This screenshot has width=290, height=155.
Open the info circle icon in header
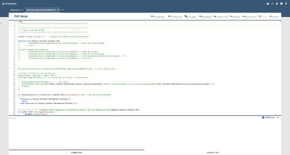(x=281, y=3)
